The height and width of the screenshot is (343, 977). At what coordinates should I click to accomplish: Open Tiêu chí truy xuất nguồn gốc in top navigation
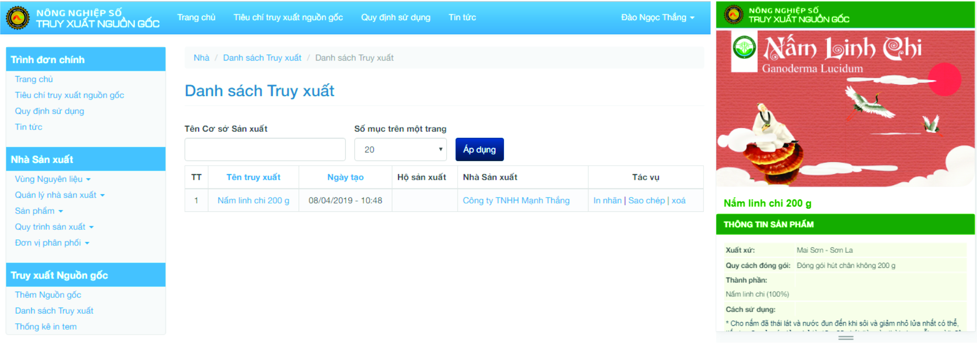(288, 18)
